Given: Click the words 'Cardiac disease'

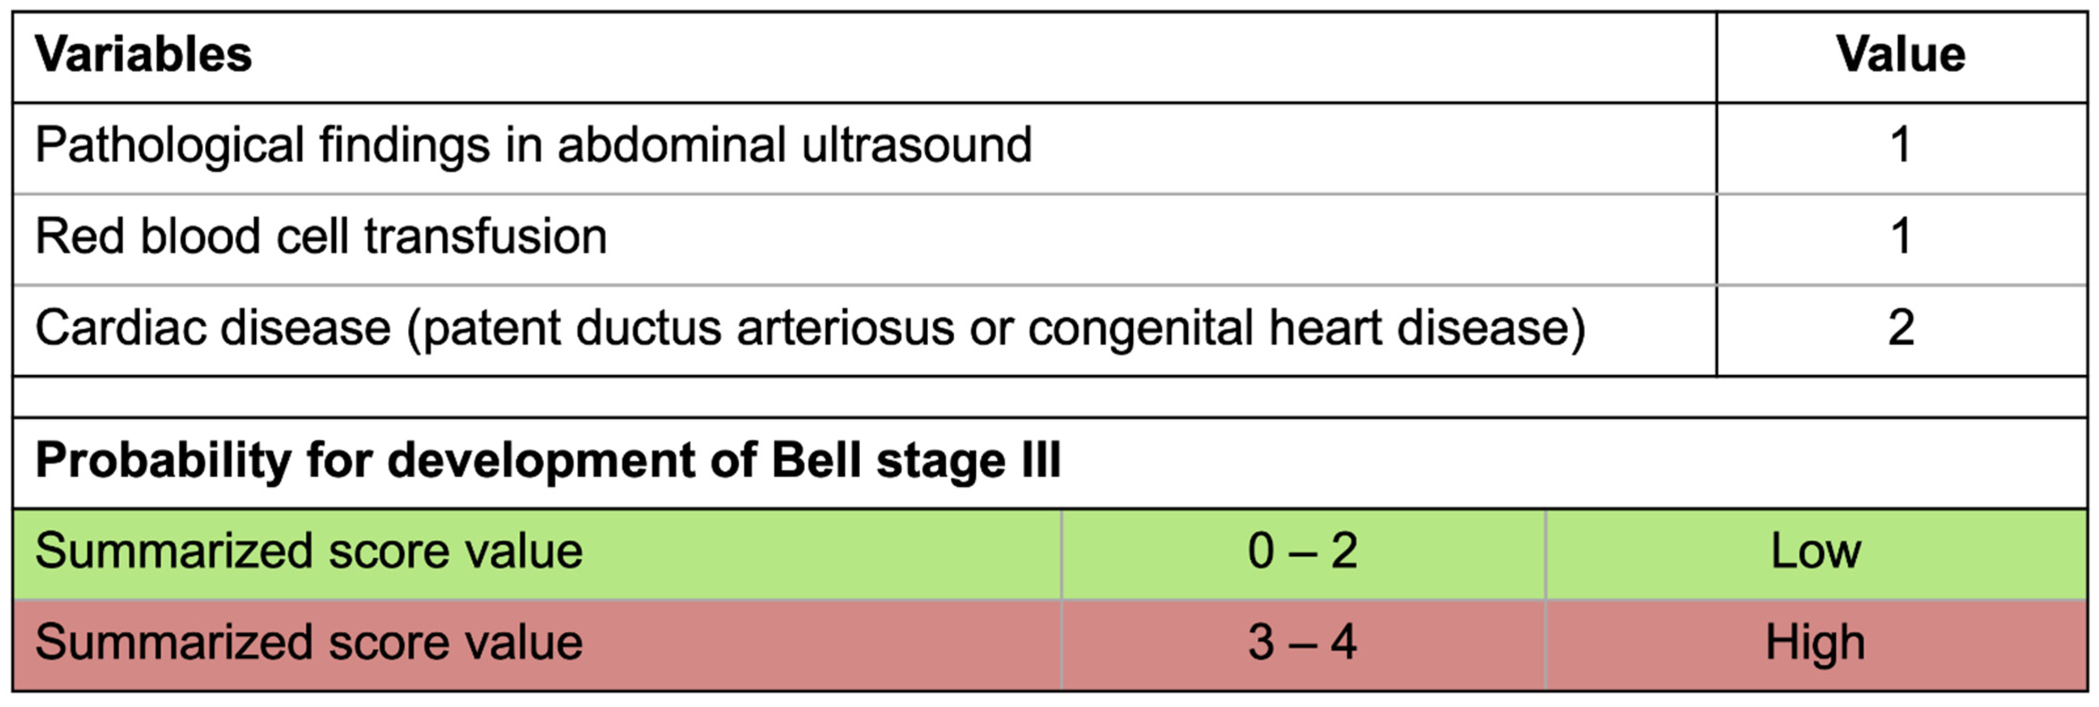Looking at the screenshot, I should coord(213,328).
